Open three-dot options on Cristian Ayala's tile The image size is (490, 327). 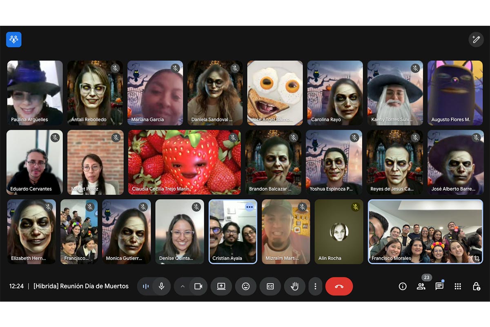click(x=249, y=207)
